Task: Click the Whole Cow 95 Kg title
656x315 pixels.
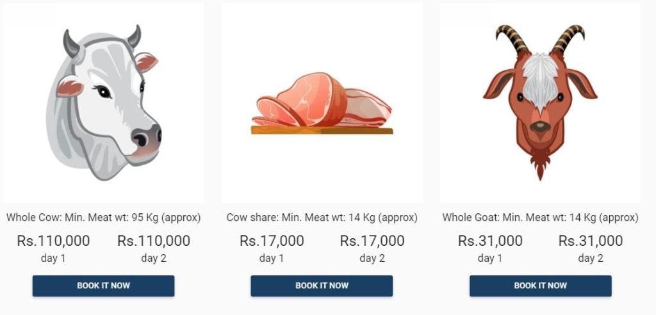Action: coord(103,218)
